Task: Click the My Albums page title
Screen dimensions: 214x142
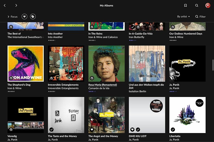Action: click(x=106, y=6)
